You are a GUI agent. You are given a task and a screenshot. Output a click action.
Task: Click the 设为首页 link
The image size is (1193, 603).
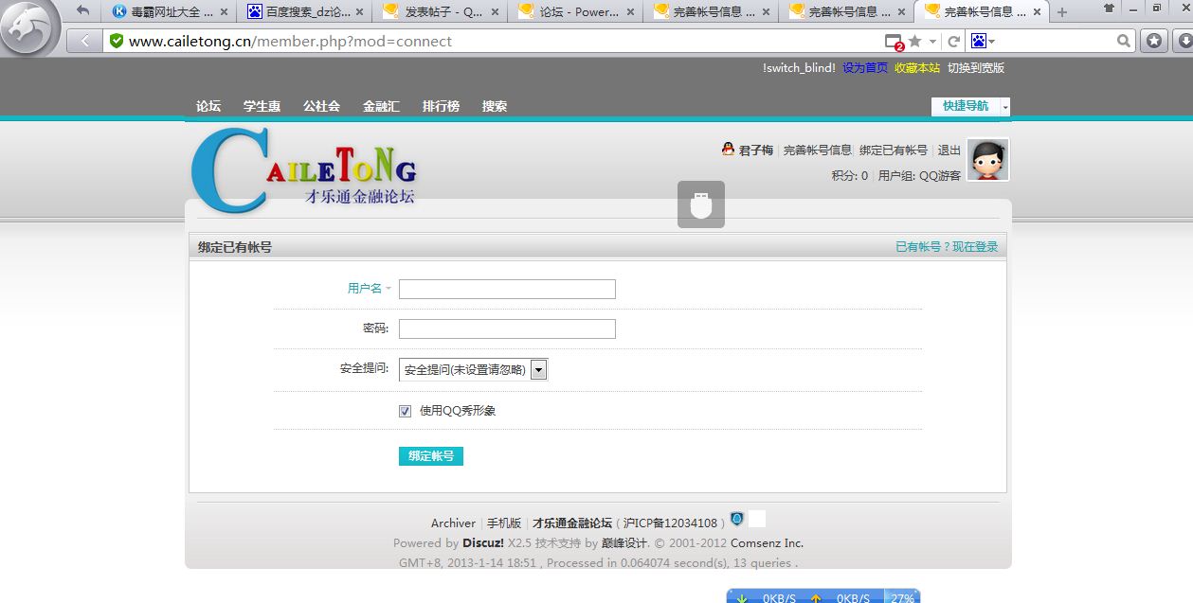pyautogui.click(x=865, y=68)
